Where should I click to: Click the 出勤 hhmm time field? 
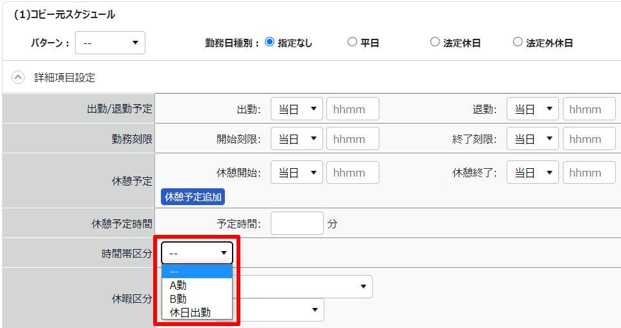click(x=352, y=109)
